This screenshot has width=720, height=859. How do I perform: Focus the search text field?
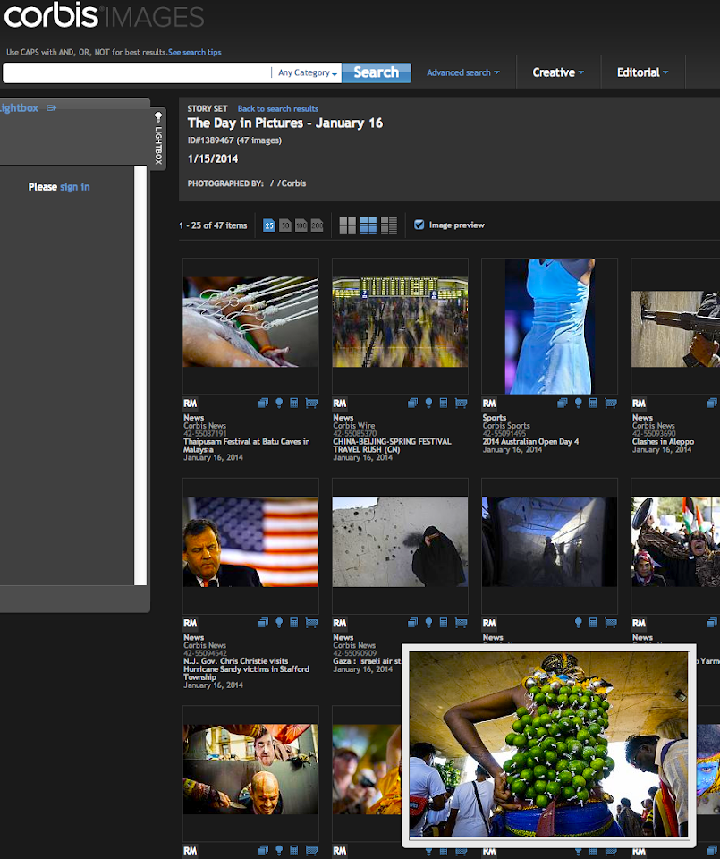137,72
